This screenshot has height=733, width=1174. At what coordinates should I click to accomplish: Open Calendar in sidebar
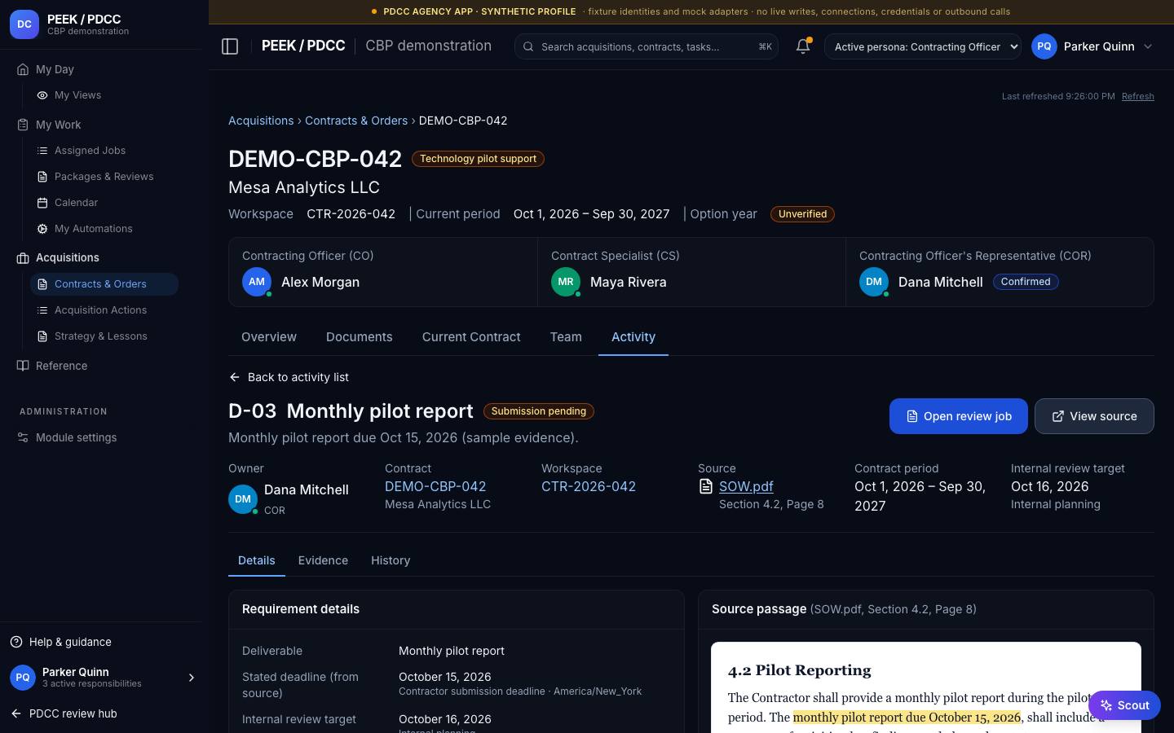pos(76,203)
